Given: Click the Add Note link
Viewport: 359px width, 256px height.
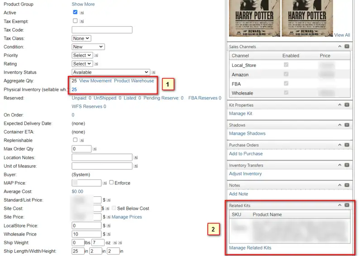Looking at the screenshot, I should (x=239, y=194).
